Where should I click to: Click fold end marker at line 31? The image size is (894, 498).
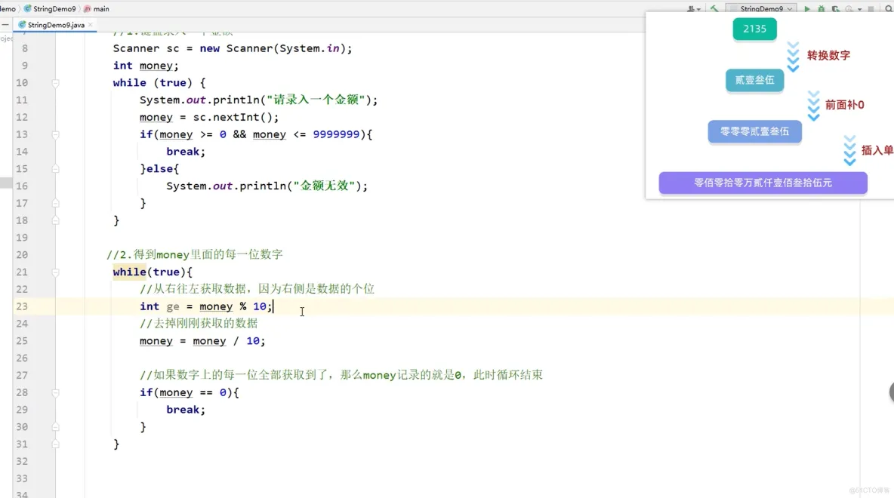coord(55,444)
